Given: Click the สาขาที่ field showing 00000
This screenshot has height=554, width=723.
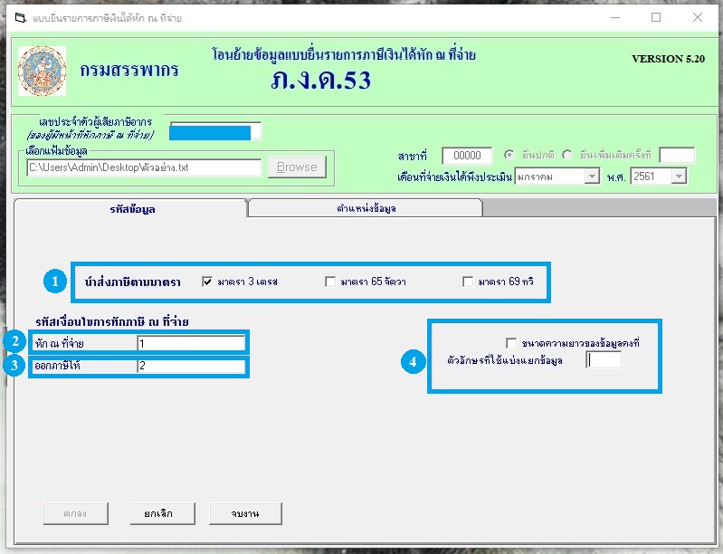Looking at the screenshot, I should coord(467,156).
